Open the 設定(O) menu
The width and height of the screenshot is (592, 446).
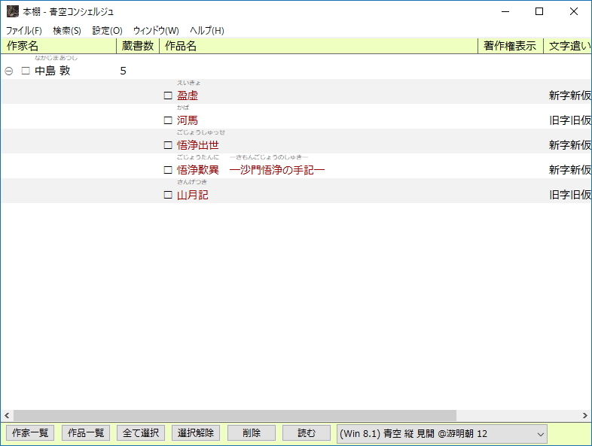[107, 31]
